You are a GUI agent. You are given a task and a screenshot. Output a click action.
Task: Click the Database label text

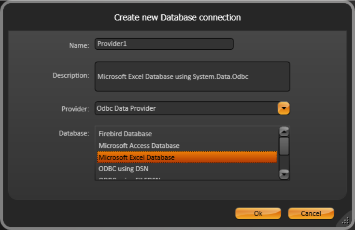75,133
